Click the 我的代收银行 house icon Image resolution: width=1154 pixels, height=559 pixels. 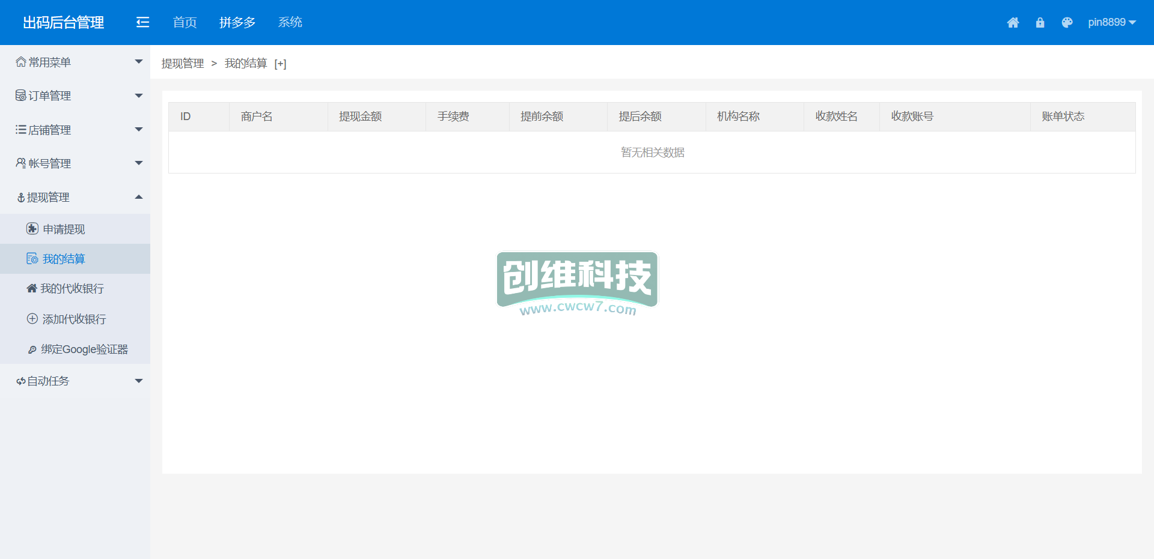[32, 289]
